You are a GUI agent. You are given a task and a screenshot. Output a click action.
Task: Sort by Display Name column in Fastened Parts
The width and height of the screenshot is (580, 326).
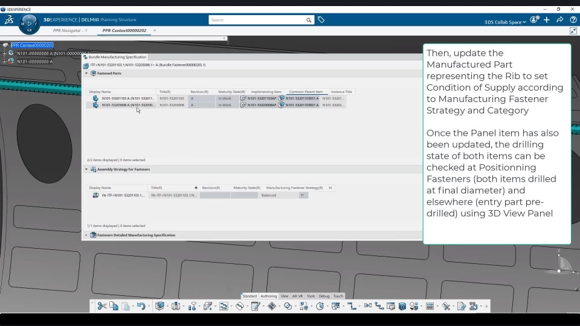100,92
